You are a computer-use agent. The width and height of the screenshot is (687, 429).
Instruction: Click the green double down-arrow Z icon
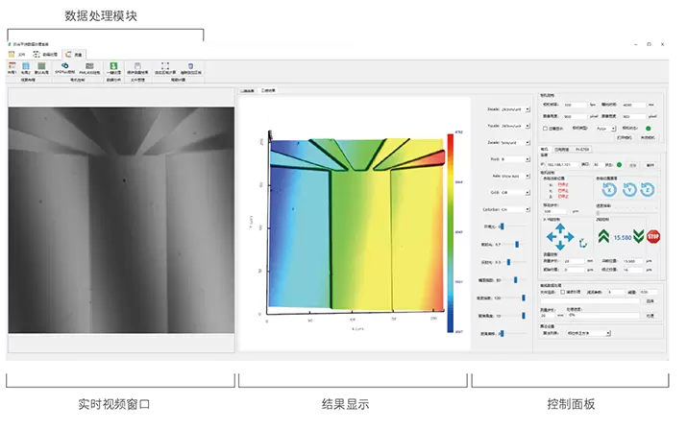pos(639,236)
